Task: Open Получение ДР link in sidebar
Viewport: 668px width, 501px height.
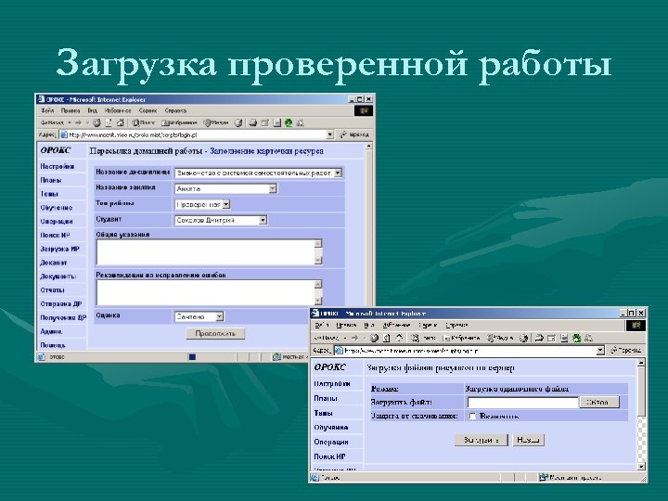Action: point(63,318)
